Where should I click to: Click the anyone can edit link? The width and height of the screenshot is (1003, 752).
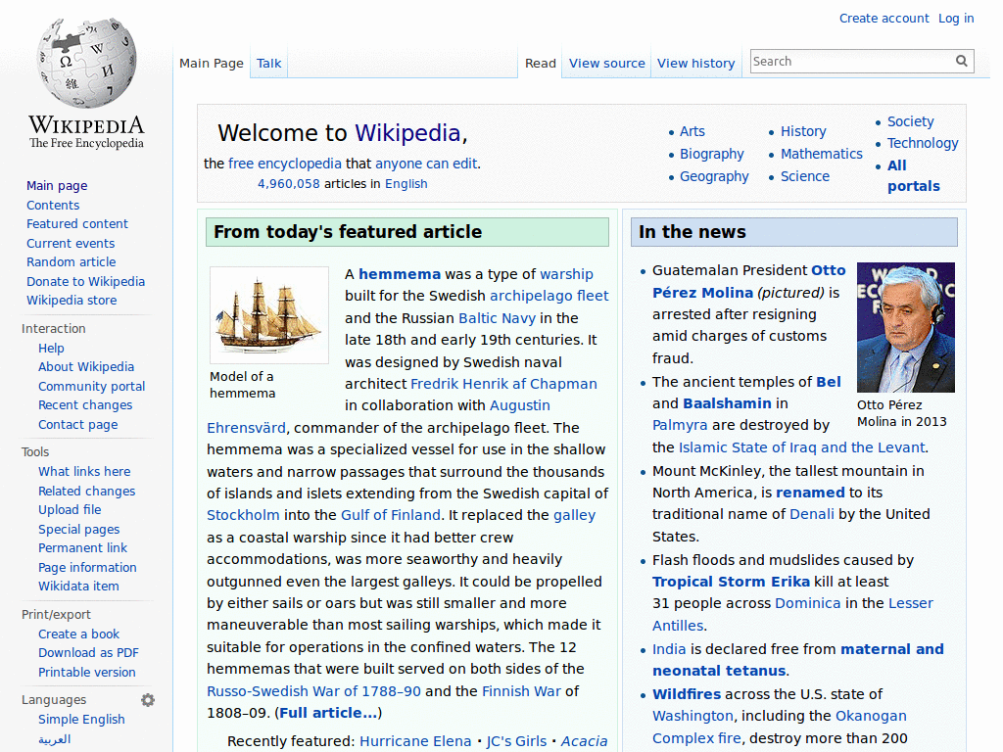pos(426,164)
